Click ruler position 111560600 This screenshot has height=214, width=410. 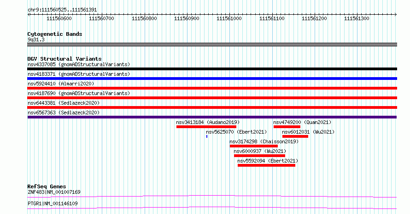pos(59,18)
